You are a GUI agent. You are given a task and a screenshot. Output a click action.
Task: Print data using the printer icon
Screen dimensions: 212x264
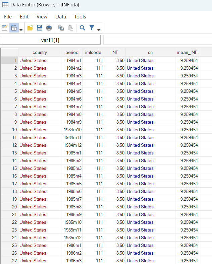pyautogui.click(x=49, y=28)
